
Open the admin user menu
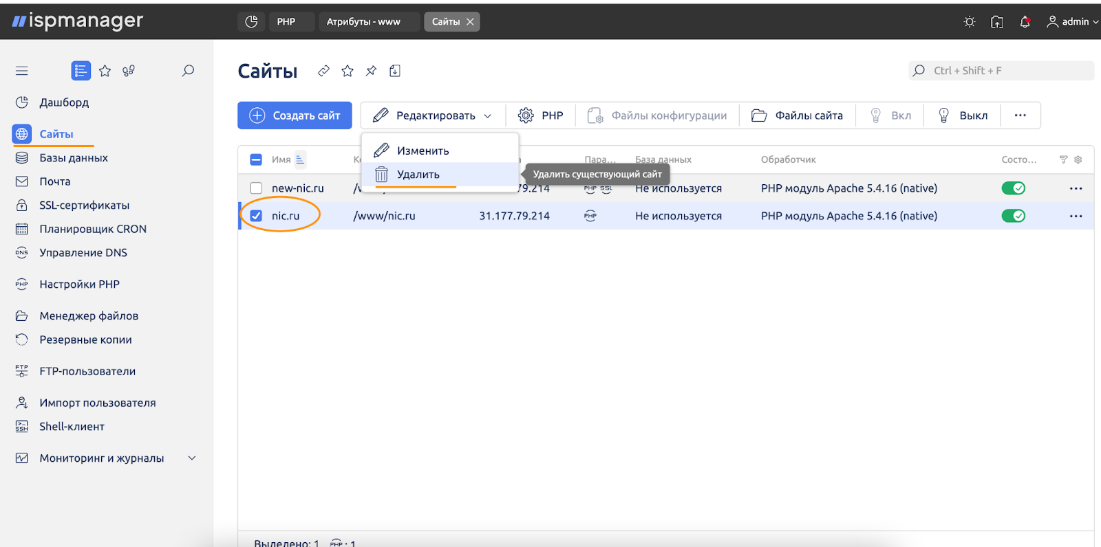pos(1072,22)
